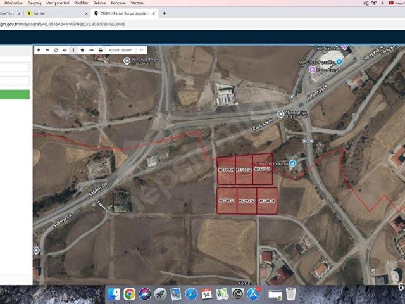The image size is (405, 304).
Task: Open Calendar showing 14 in Dock
Action: pos(207,294)
